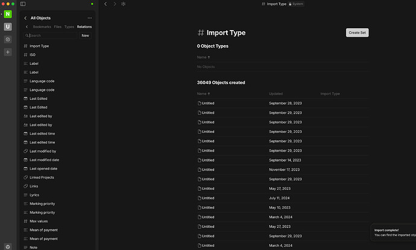This screenshot has height=250, width=416.
Task: Go forward with the top navigation arrow
Action: (x=115, y=4)
